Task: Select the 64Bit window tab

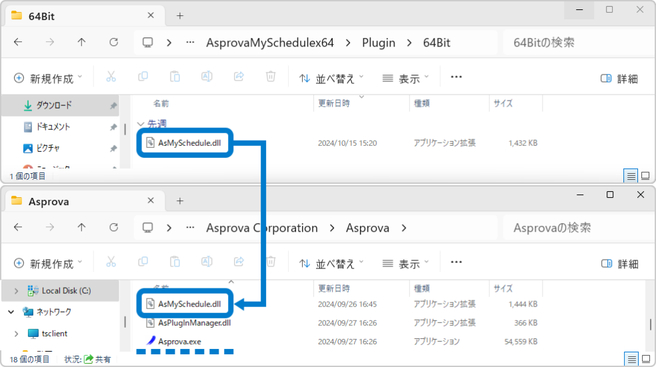Action: pyautogui.click(x=84, y=16)
